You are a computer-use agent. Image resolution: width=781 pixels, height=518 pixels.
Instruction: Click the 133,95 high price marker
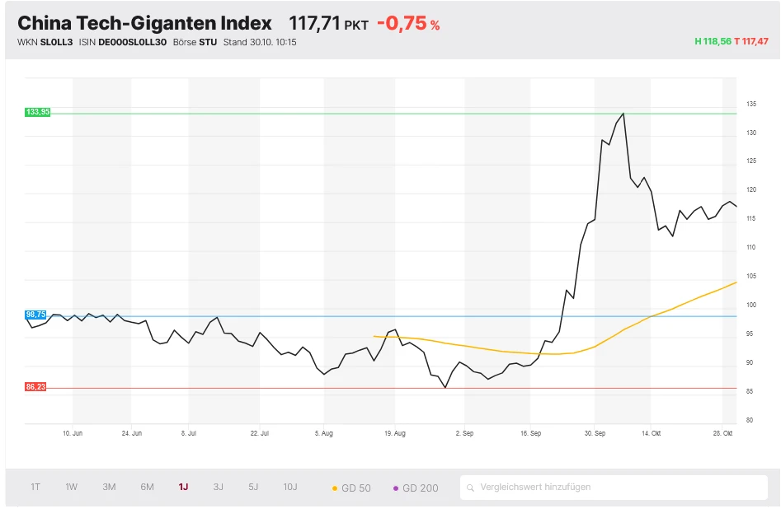point(37,112)
